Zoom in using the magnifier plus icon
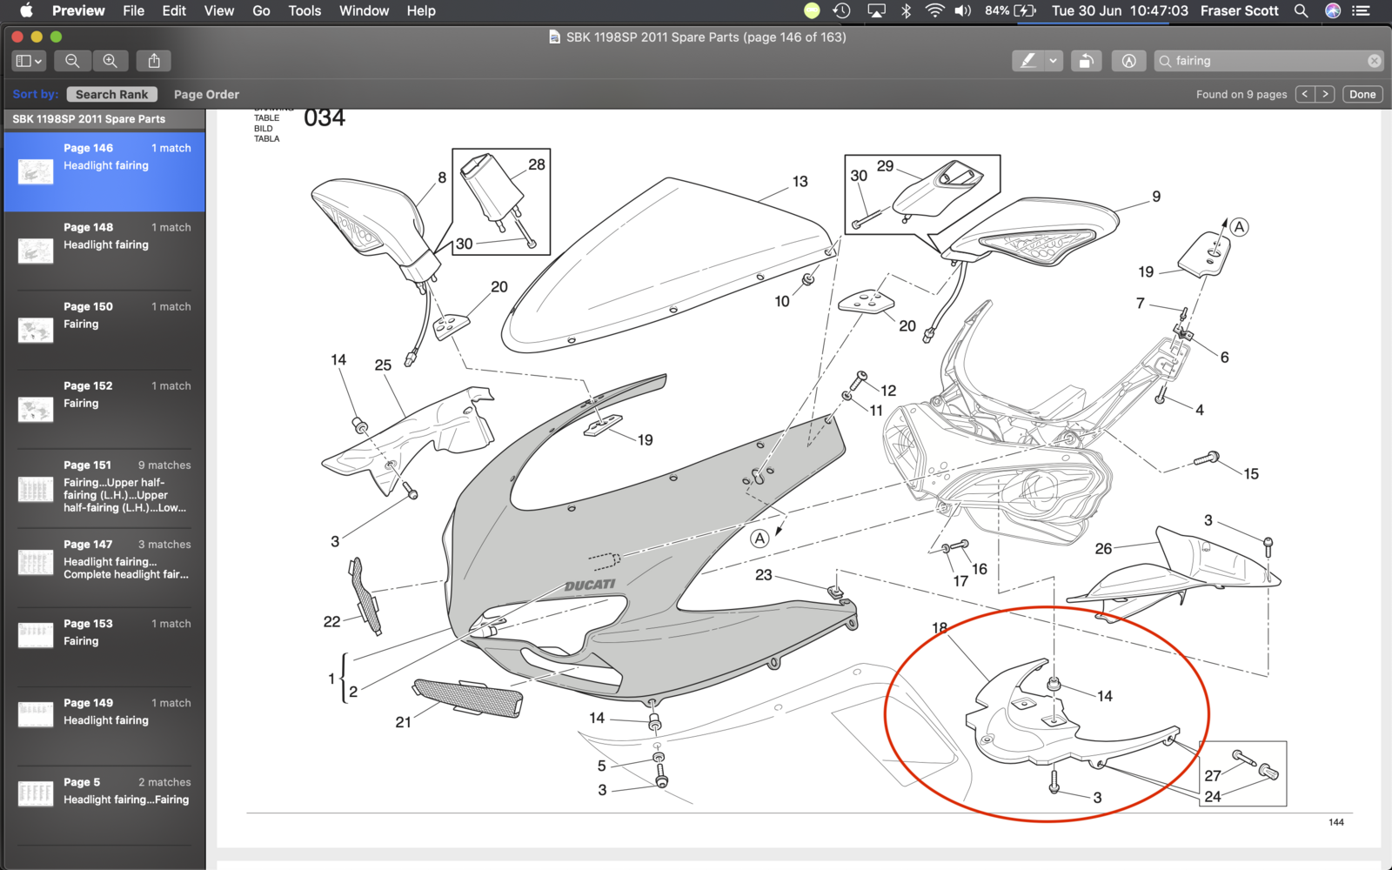 tap(110, 61)
